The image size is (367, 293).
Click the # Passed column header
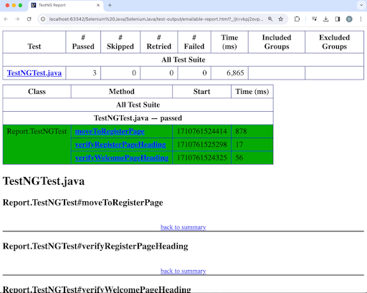click(83, 42)
